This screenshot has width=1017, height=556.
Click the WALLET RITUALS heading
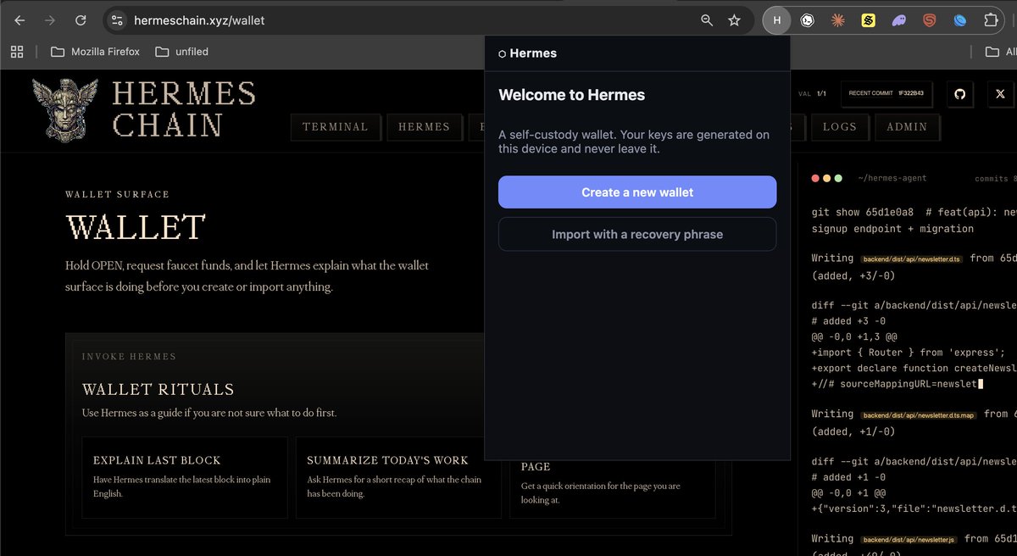pos(158,390)
